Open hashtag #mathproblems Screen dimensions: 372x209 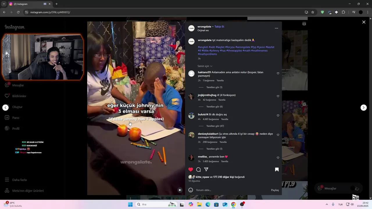[208, 54]
